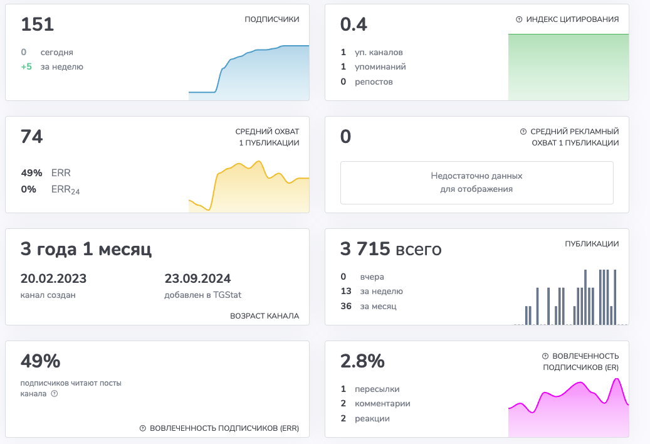
Task: Click the ПОДПИСЧИКИ card heading
Action: (x=271, y=19)
